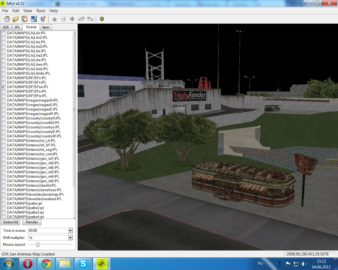The image size is (338, 270).
Task: Open the View menu
Action: point(28,11)
